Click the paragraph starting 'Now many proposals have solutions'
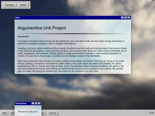This screenshot has height=116, width=155. coord(71,66)
